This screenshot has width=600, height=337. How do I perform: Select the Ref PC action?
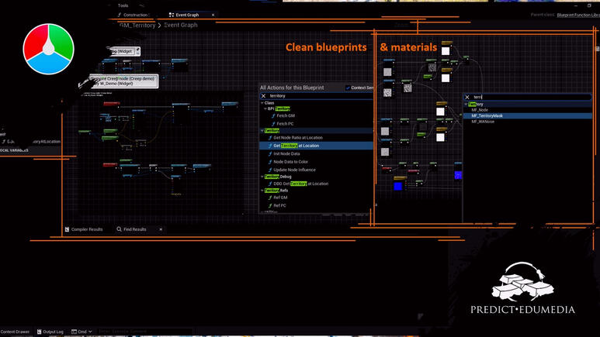click(279, 205)
